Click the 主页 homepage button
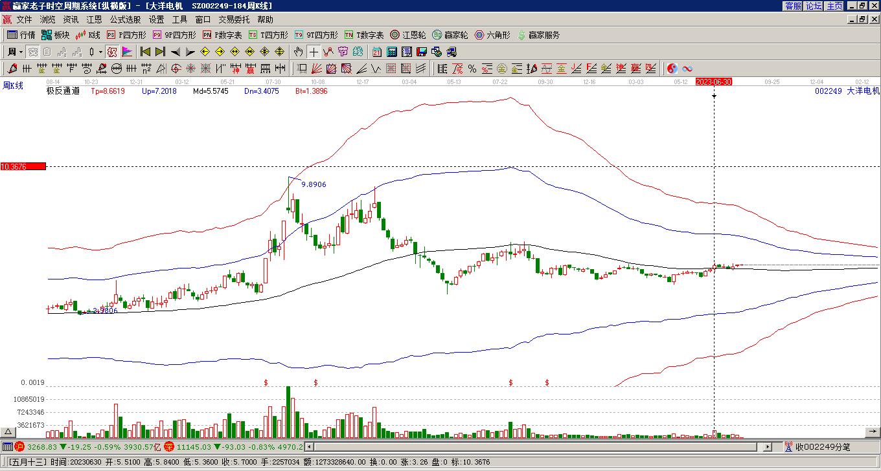The height and width of the screenshot is (471, 881). pyautogui.click(x=834, y=6)
